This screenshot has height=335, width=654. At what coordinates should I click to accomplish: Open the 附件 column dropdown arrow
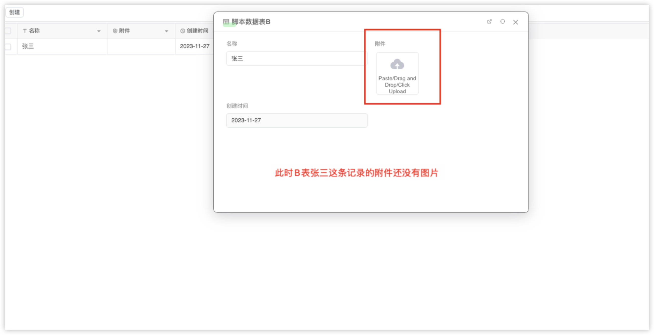point(167,31)
